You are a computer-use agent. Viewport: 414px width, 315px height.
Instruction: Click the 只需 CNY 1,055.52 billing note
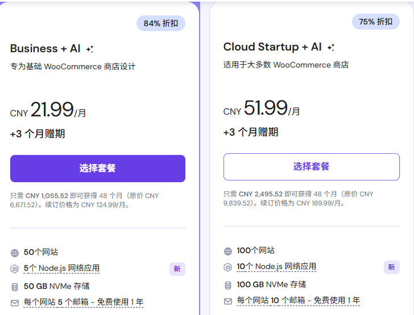[x=85, y=200]
